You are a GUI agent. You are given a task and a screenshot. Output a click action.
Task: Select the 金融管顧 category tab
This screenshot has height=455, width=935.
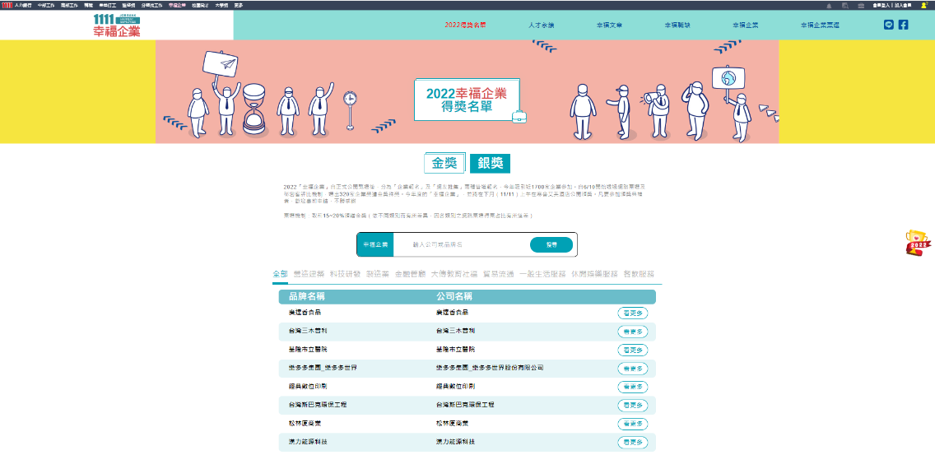pyautogui.click(x=410, y=274)
